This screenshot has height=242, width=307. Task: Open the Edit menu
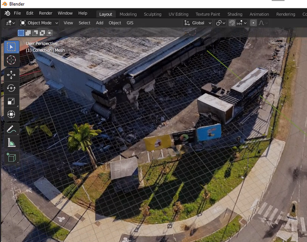coord(30,13)
